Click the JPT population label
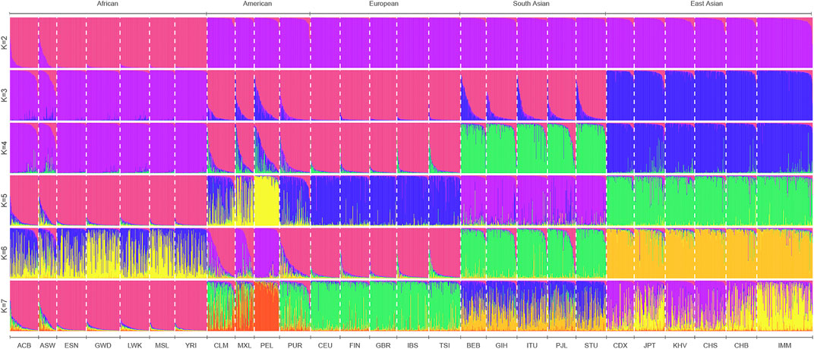Screen dimensions: 814x349 650,344
